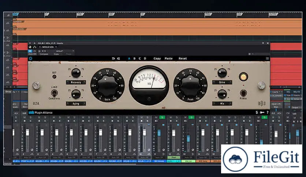The height and width of the screenshot is (177, 306).
Task: Click the VU meter calibration screw
Action: tap(149, 99)
